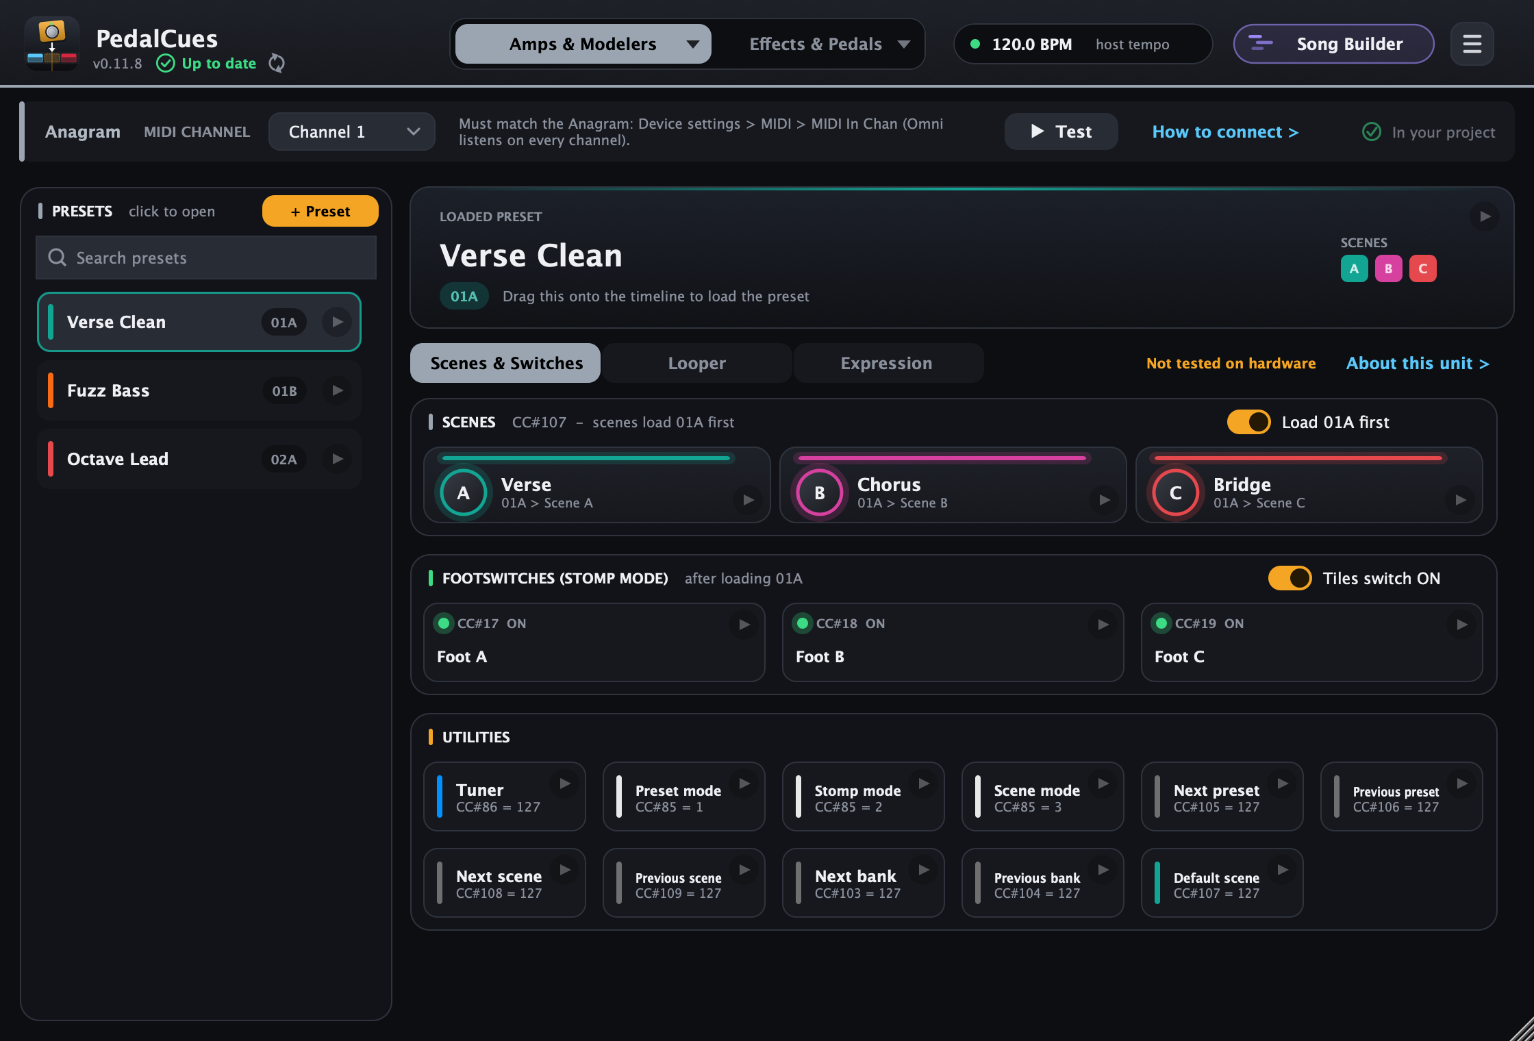Play the Fuzz Bass preset test arrow
The height and width of the screenshot is (1041, 1534).
click(x=337, y=390)
